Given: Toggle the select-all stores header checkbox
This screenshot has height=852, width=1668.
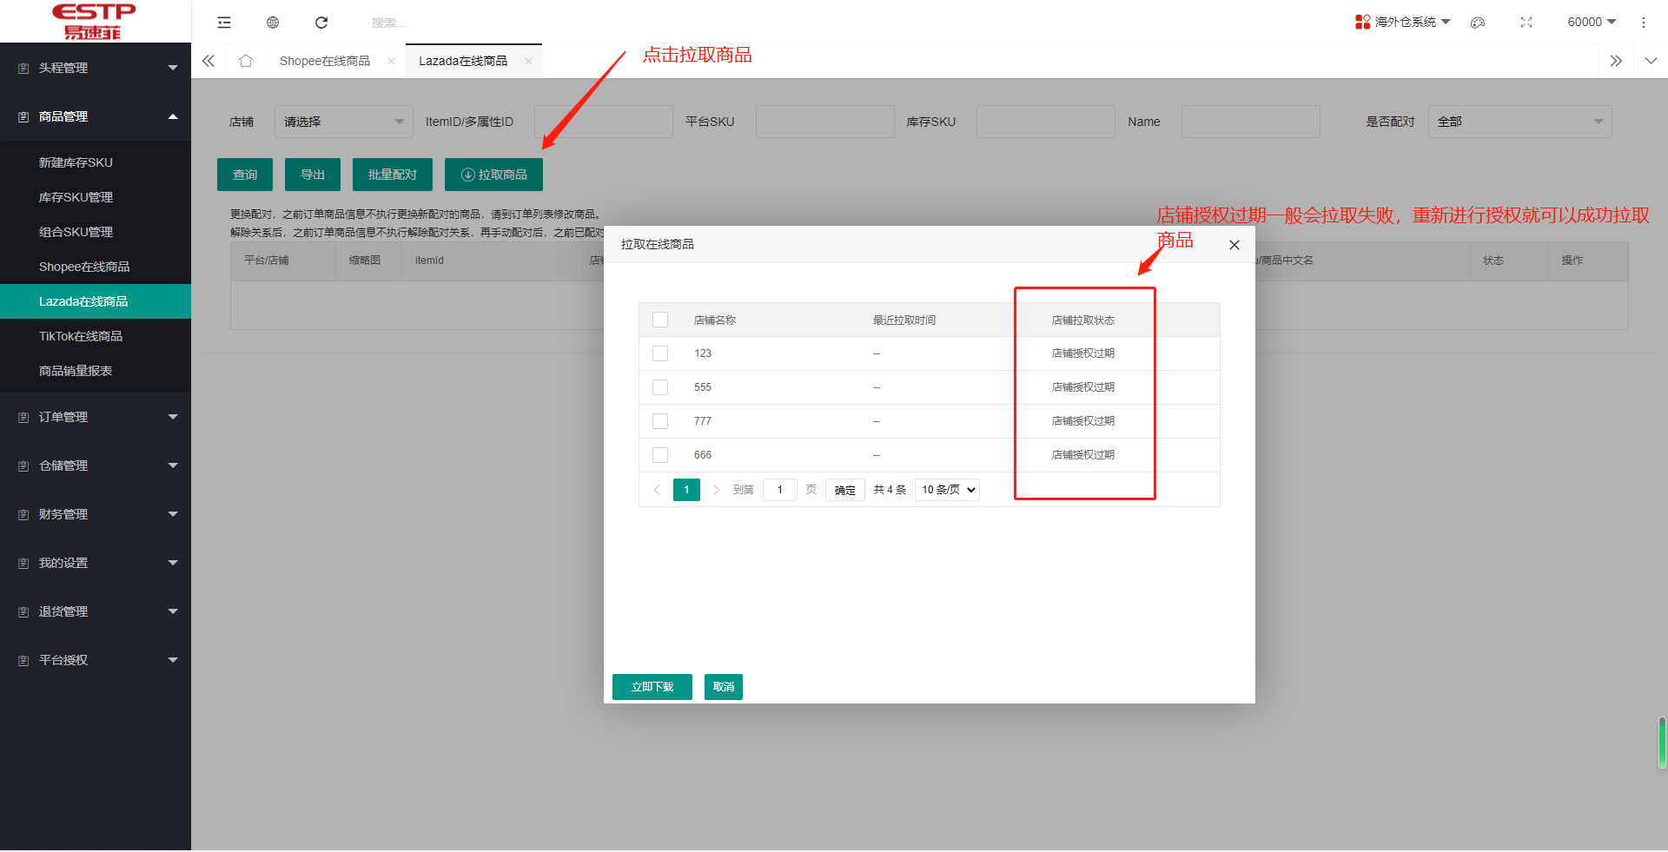Looking at the screenshot, I should click(x=660, y=320).
